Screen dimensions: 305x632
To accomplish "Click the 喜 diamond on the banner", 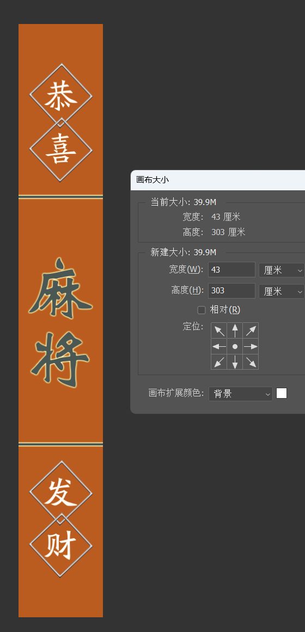I will tap(61, 150).
